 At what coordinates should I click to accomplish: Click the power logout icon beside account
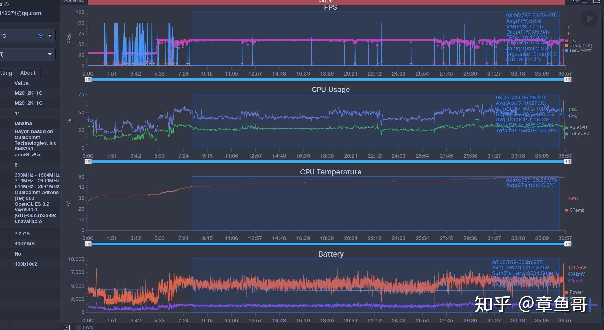pos(6,4)
